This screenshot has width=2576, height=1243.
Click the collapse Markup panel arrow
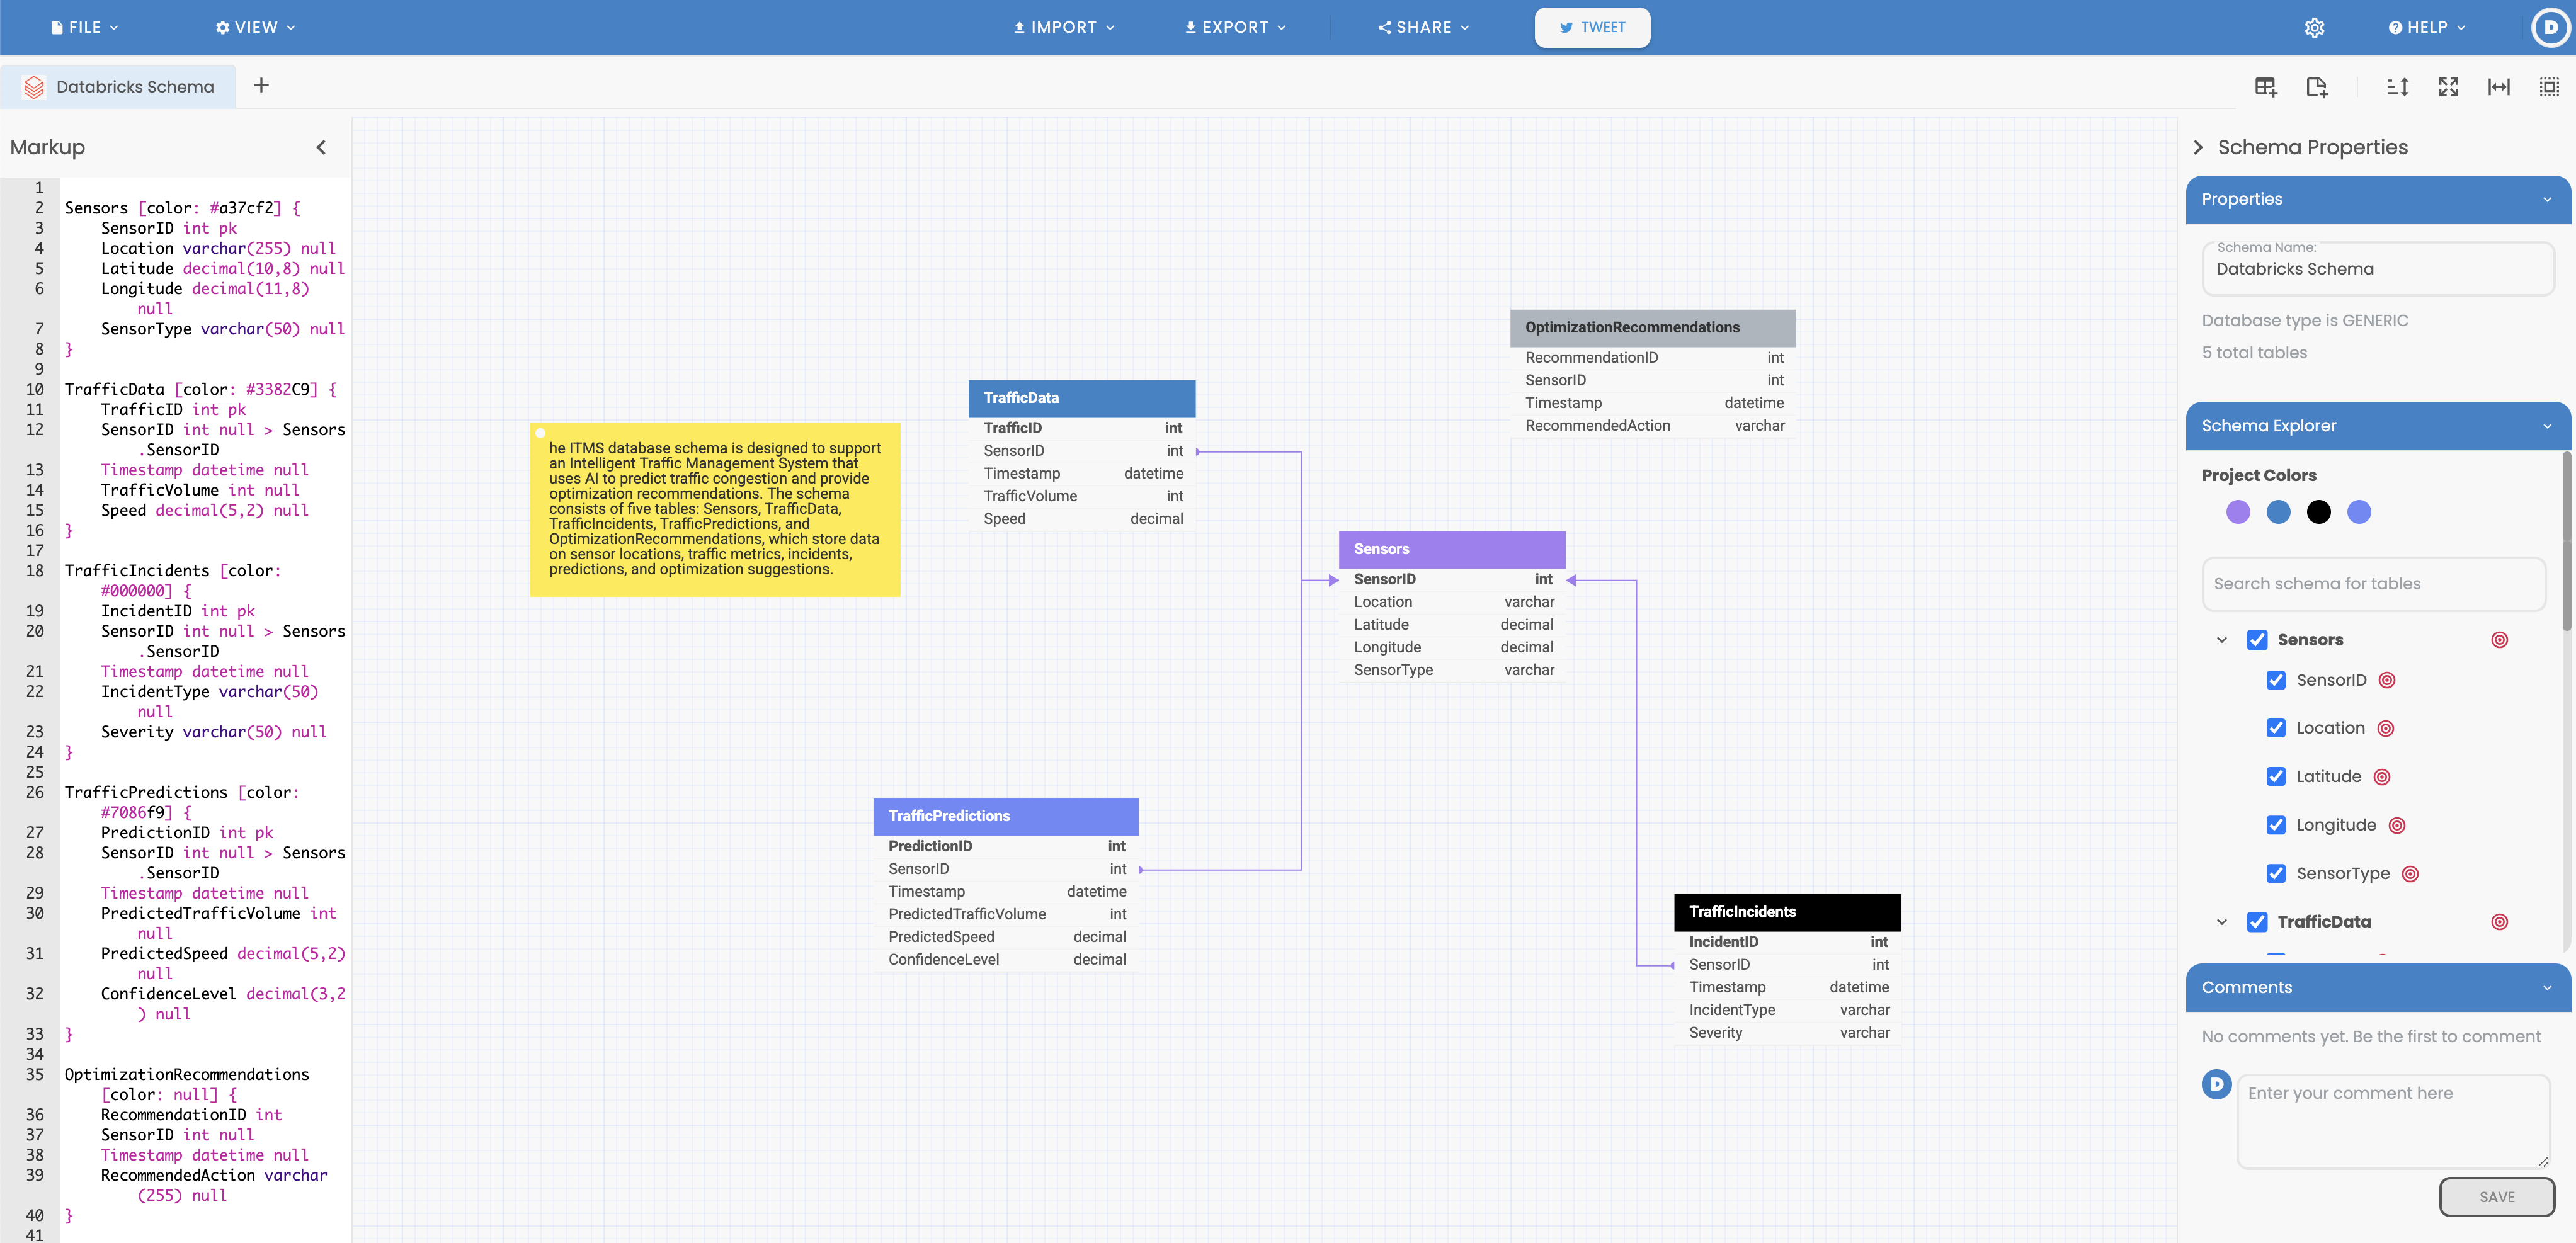[x=322, y=146]
